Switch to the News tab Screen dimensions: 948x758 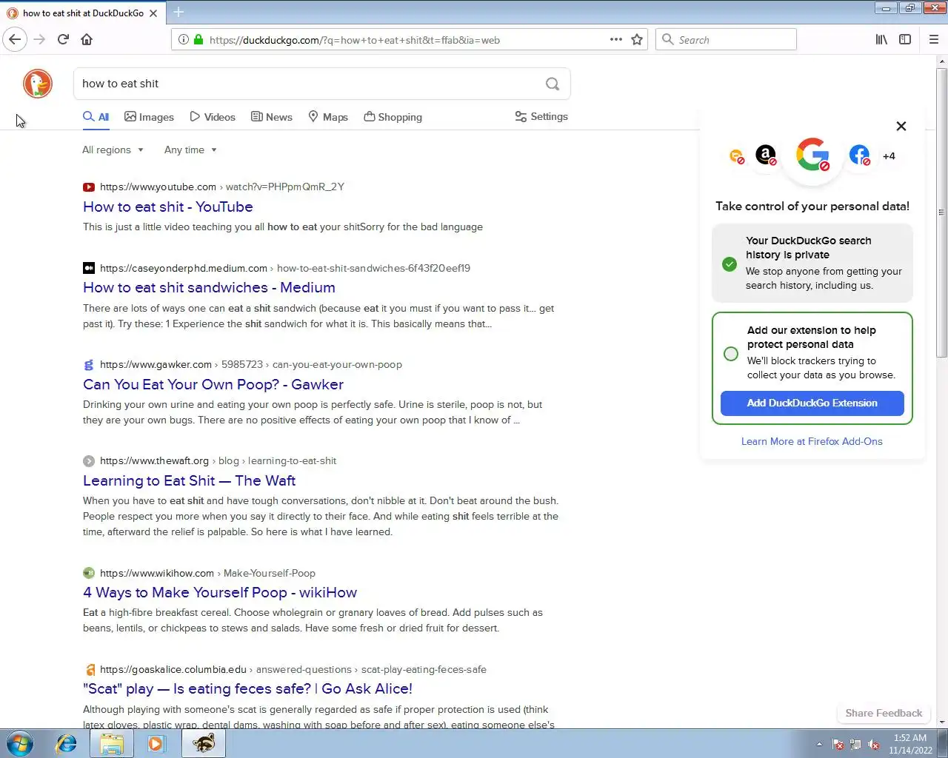point(272,117)
